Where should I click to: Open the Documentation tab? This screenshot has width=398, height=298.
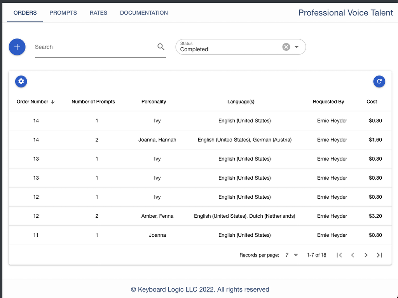coord(144,13)
